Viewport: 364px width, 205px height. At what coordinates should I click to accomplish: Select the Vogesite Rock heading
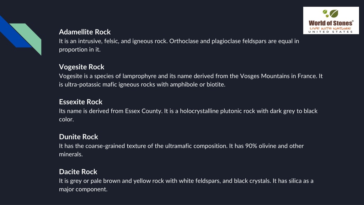(81, 67)
